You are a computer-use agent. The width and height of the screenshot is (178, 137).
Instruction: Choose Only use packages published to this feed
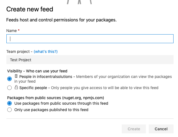pos(9,110)
